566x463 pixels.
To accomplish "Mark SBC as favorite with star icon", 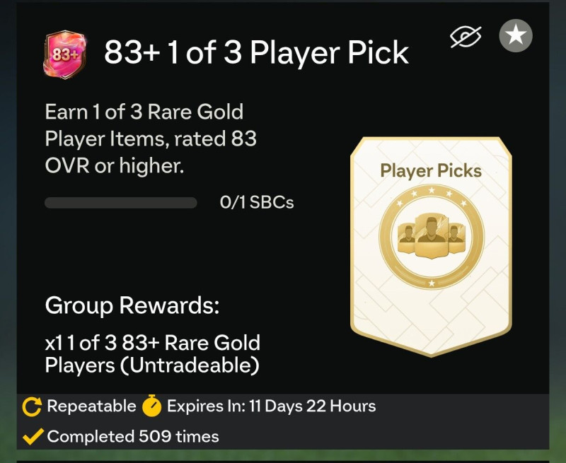I will 516,36.
